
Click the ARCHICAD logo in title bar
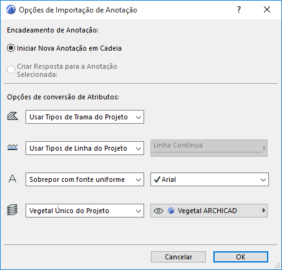click(x=11, y=9)
